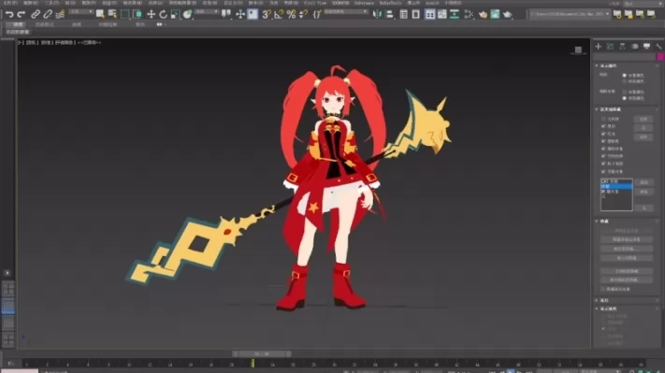Open the Civil View menu
Image resolution: width=665 pixels, height=373 pixels.
pos(315,3)
